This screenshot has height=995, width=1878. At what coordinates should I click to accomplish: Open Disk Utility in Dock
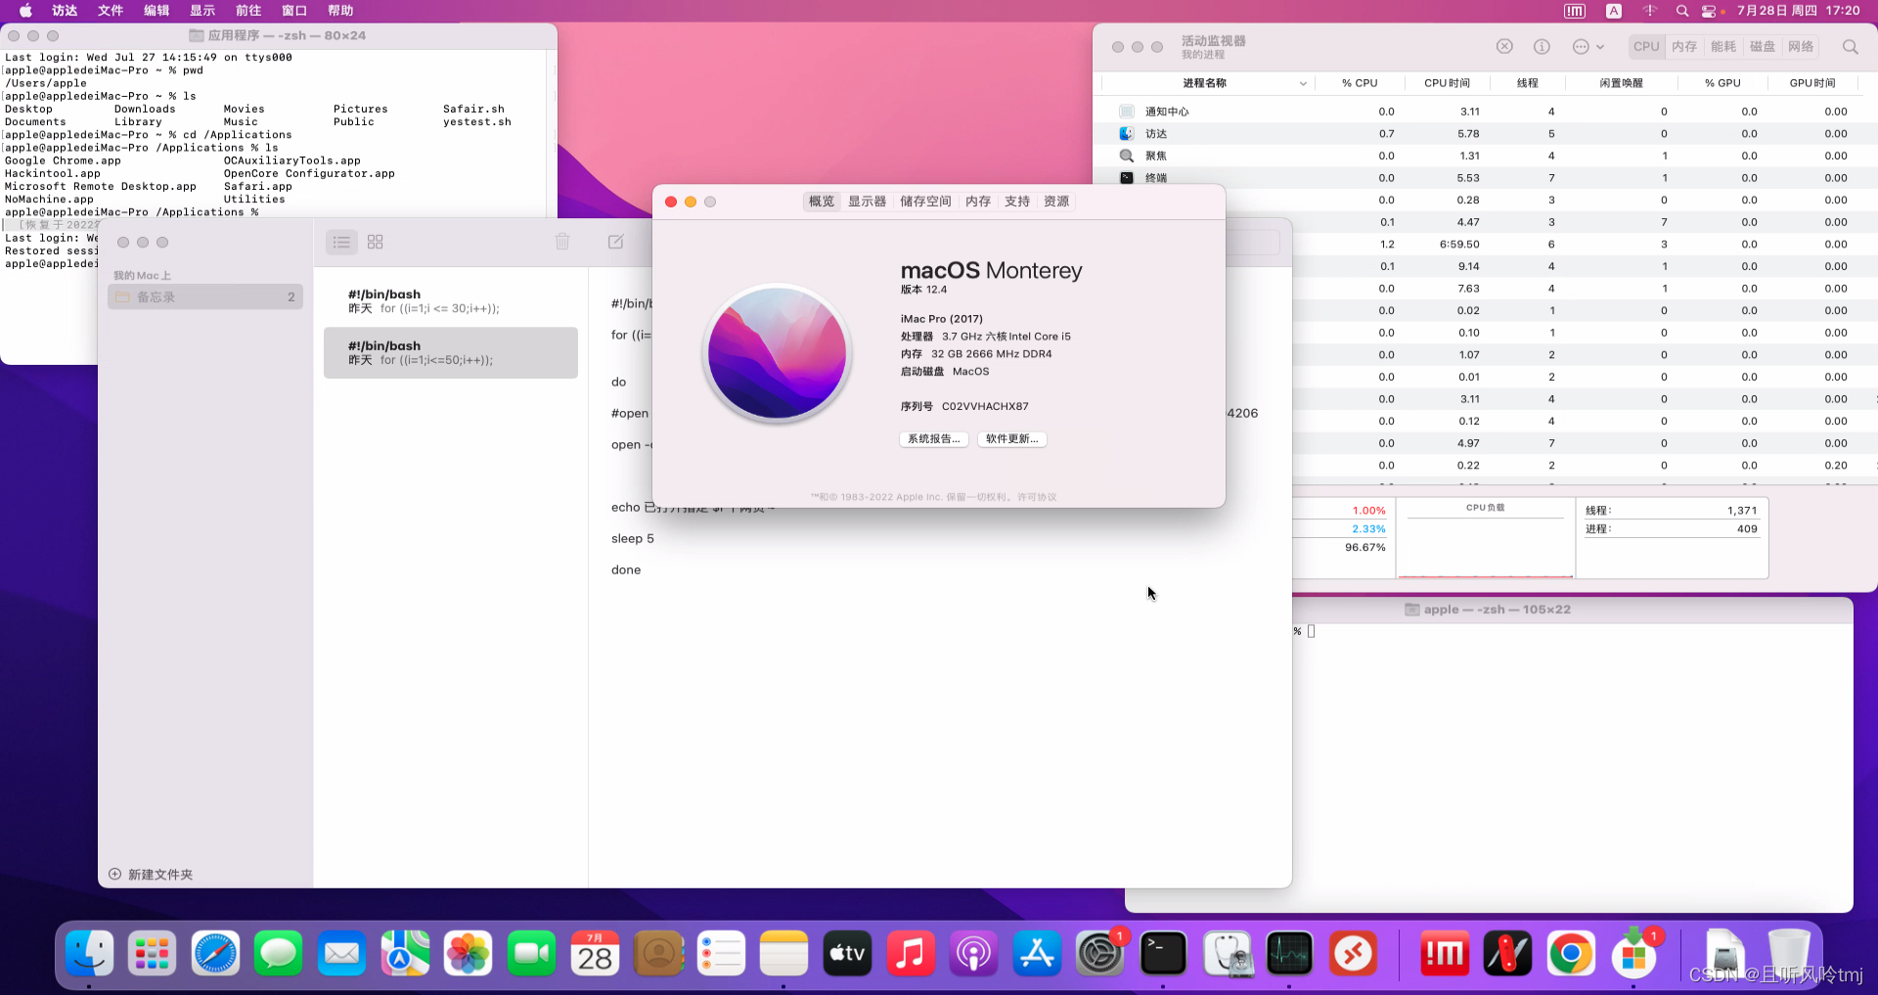tap(1227, 953)
